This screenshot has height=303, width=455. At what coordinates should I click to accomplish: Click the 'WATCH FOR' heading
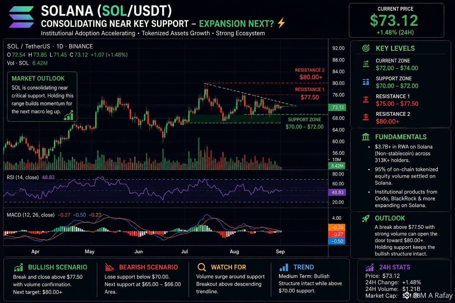228,267
